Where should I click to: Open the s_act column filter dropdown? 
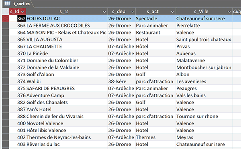(172, 12)
